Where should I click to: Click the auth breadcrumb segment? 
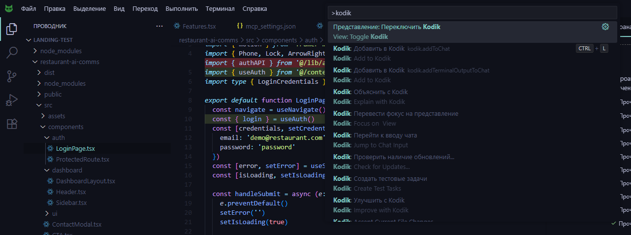311,40
